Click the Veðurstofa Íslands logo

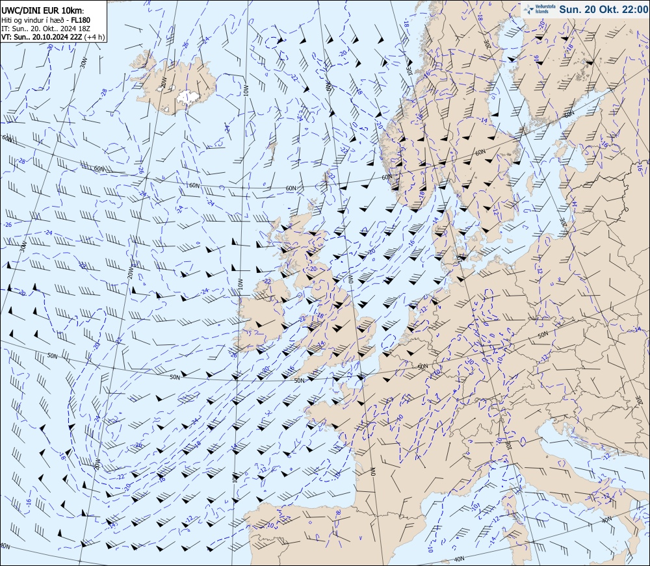538,10
